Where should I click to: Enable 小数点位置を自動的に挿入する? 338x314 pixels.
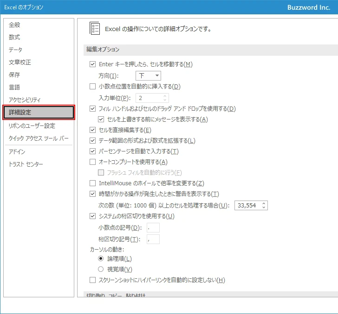tap(93, 87)
